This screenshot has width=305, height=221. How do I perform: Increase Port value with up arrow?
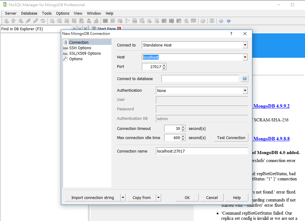point(164,65)
